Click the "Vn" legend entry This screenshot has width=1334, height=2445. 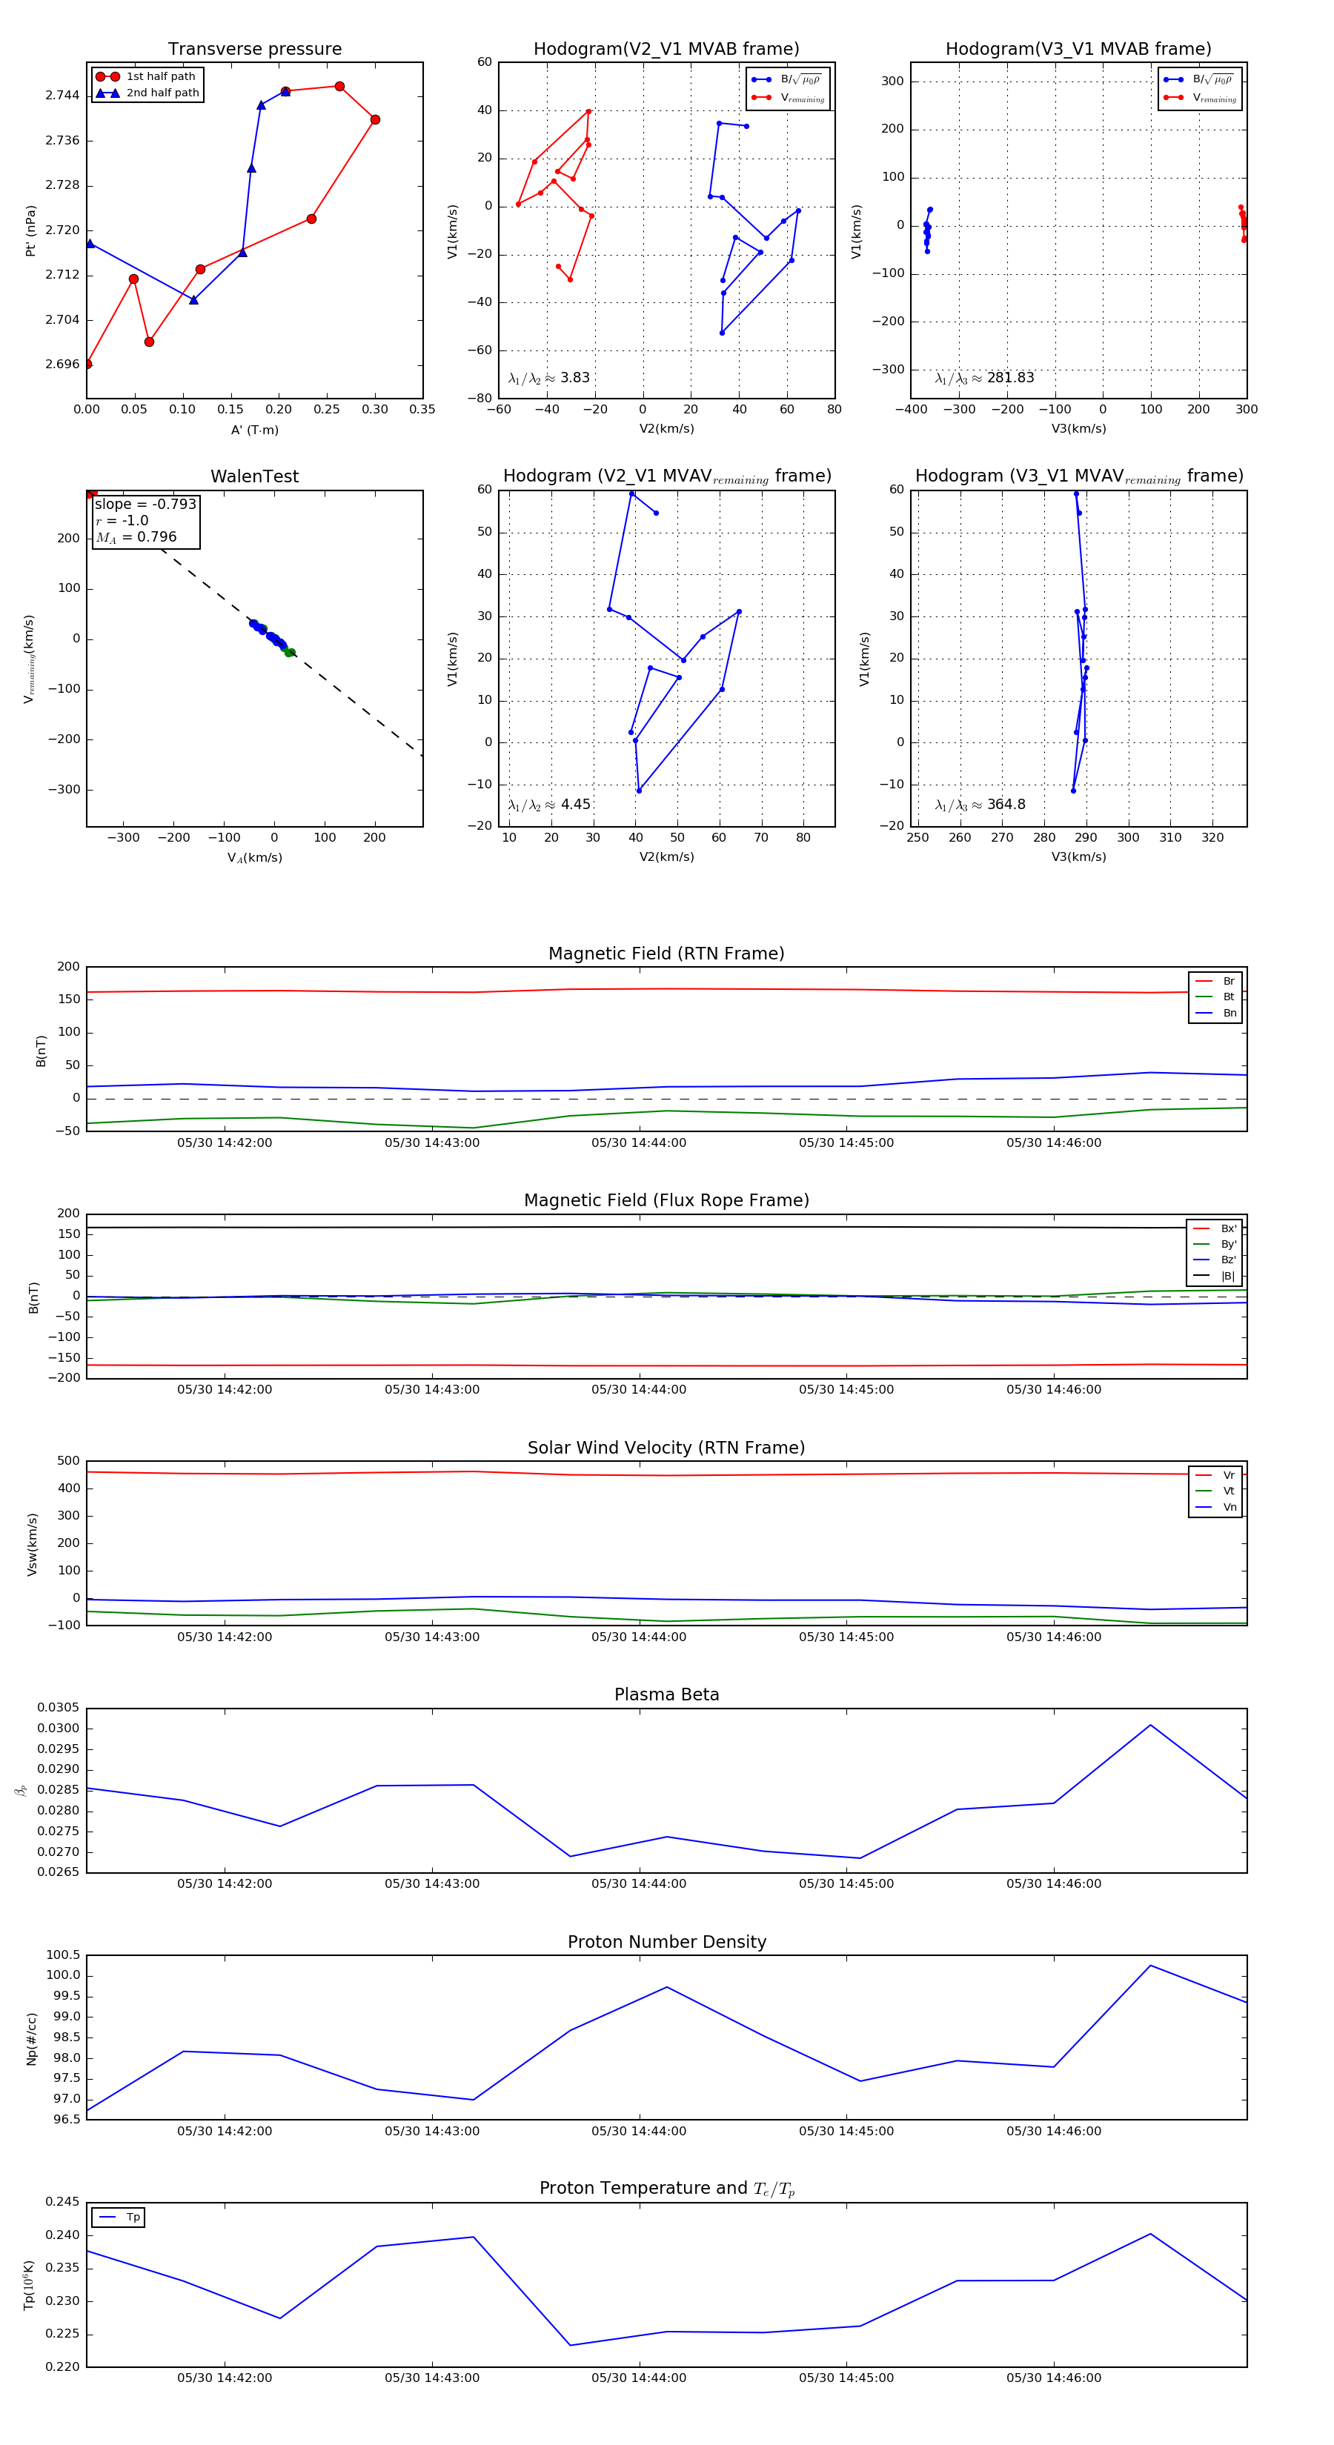point(1215,1507)
